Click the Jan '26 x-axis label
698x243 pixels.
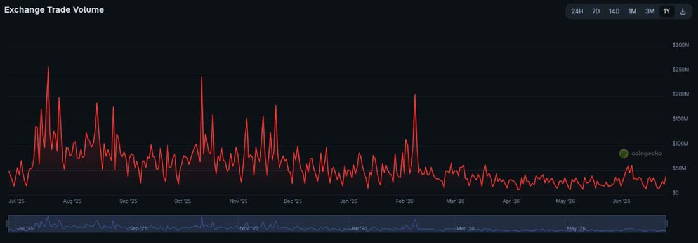point(349,201)
